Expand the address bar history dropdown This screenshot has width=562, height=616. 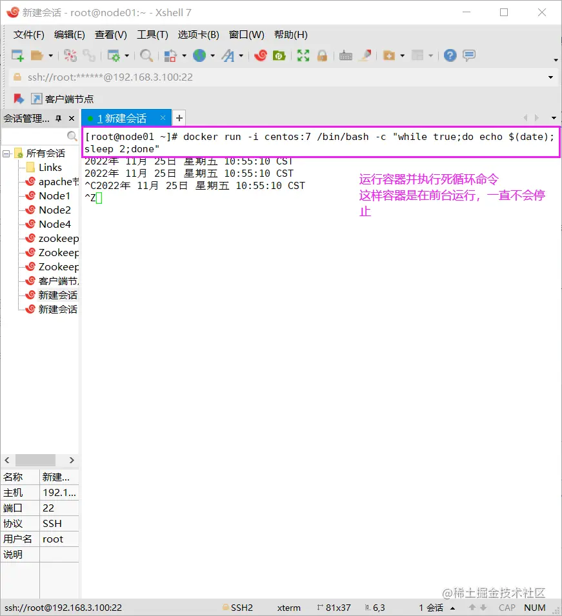click(x=550, y=77)
